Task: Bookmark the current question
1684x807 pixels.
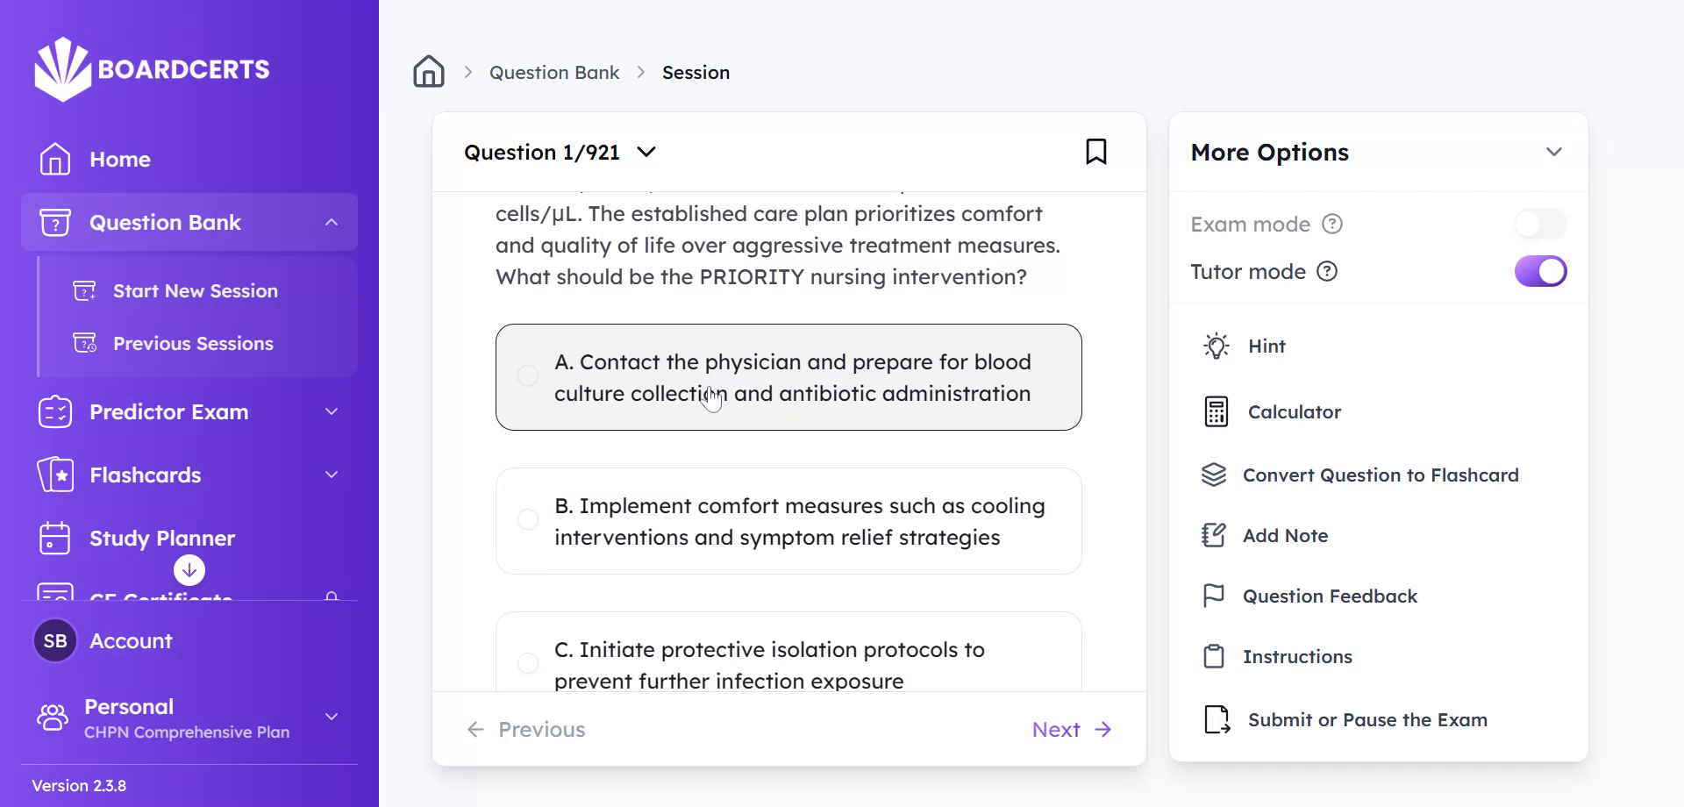Action: coord(1095,152)
